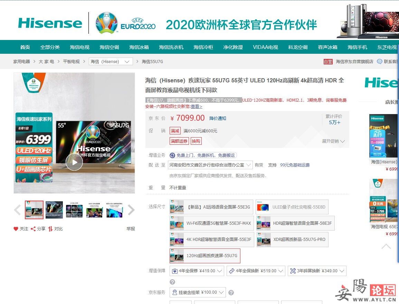Screen dimensions: 399x304
Task: Open 容声冰箱 category tab
Action: coord(327,47)
